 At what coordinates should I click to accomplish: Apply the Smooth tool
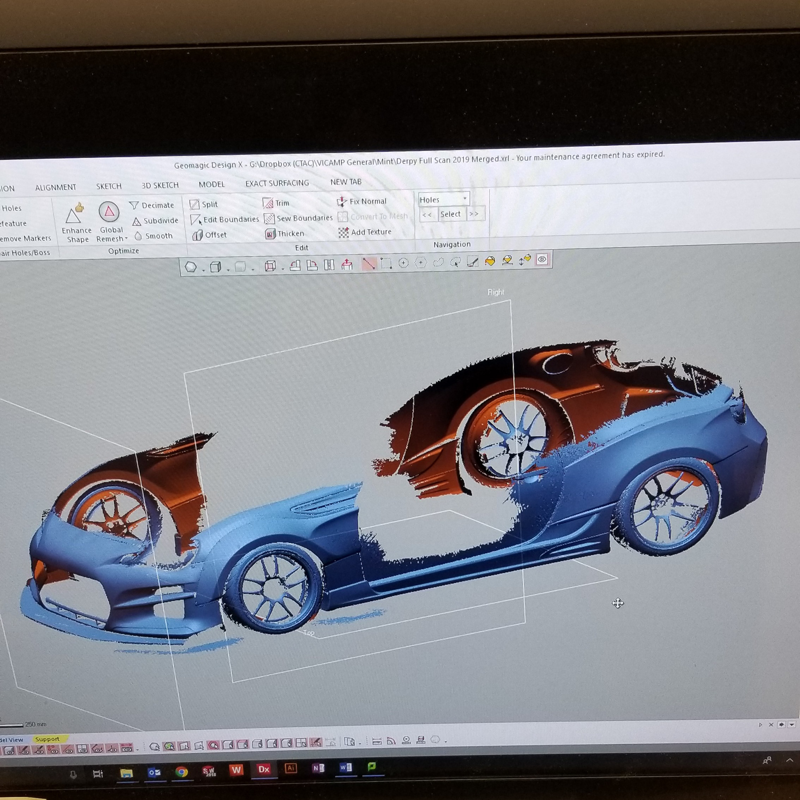[153, 236]
